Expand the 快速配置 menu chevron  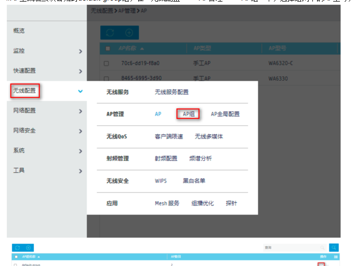click(x=81, y=72)
